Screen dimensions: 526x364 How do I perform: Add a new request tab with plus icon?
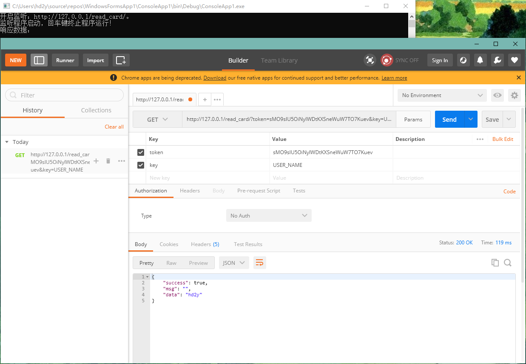pyautogui.click(x=205, y=99)
